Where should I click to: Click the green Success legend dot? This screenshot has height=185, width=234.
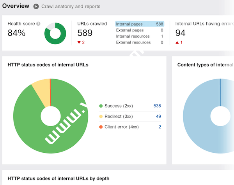point(101,106)
